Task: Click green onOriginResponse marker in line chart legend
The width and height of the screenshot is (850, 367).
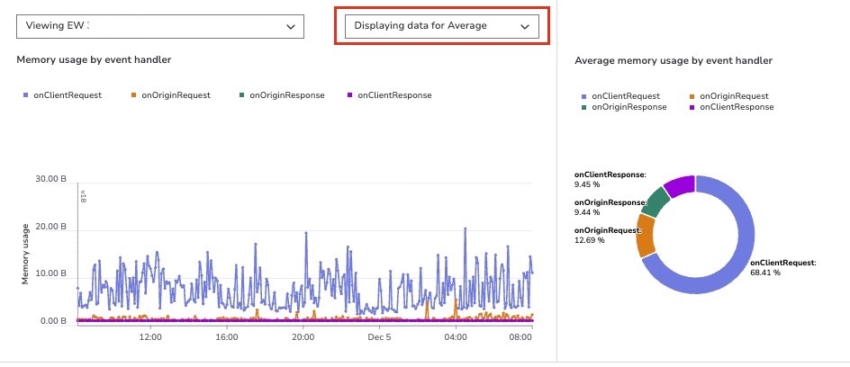Action: [x=243, y=95]
